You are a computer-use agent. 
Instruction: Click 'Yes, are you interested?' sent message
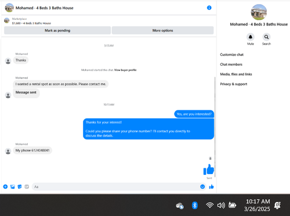pyautogui.click(x=194, y=114)
